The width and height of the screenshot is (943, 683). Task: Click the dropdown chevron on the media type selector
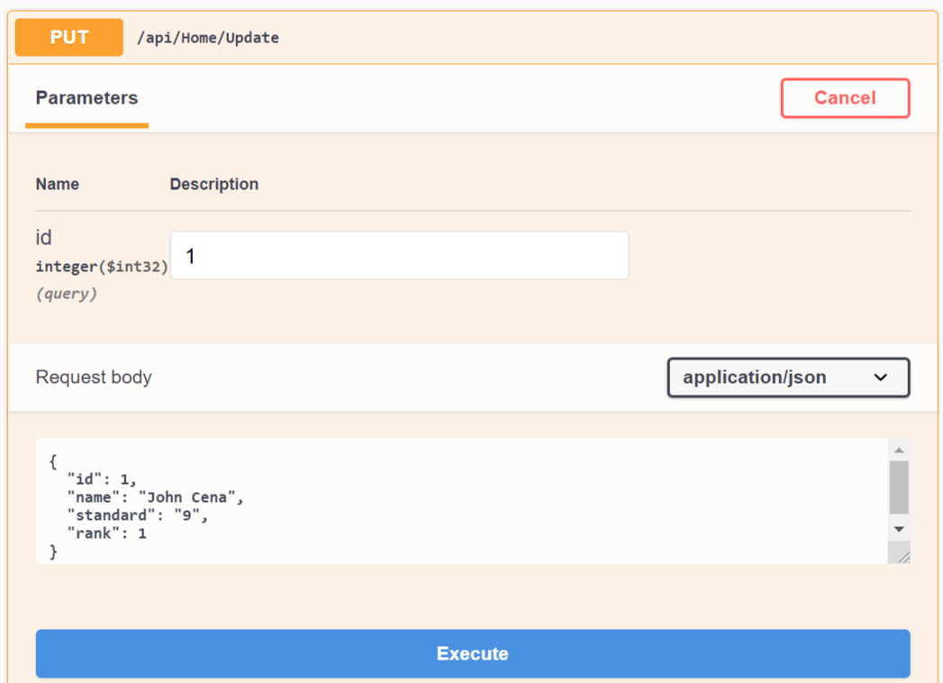point(881,378)
